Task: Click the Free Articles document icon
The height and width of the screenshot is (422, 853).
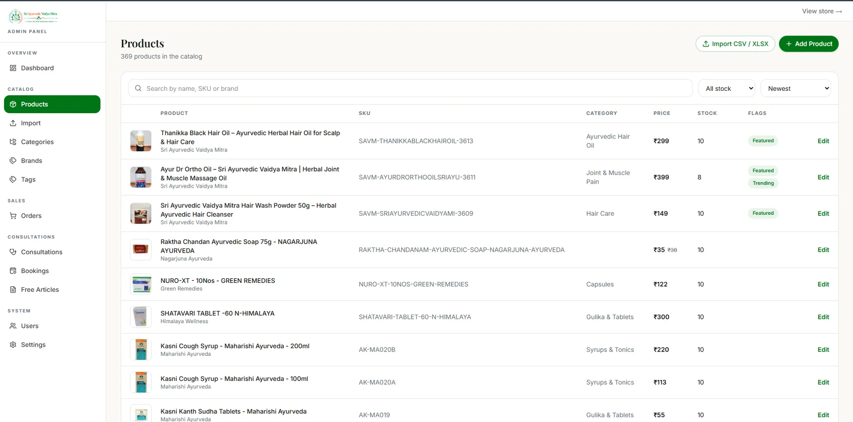Action: click(x=13, y=290)
